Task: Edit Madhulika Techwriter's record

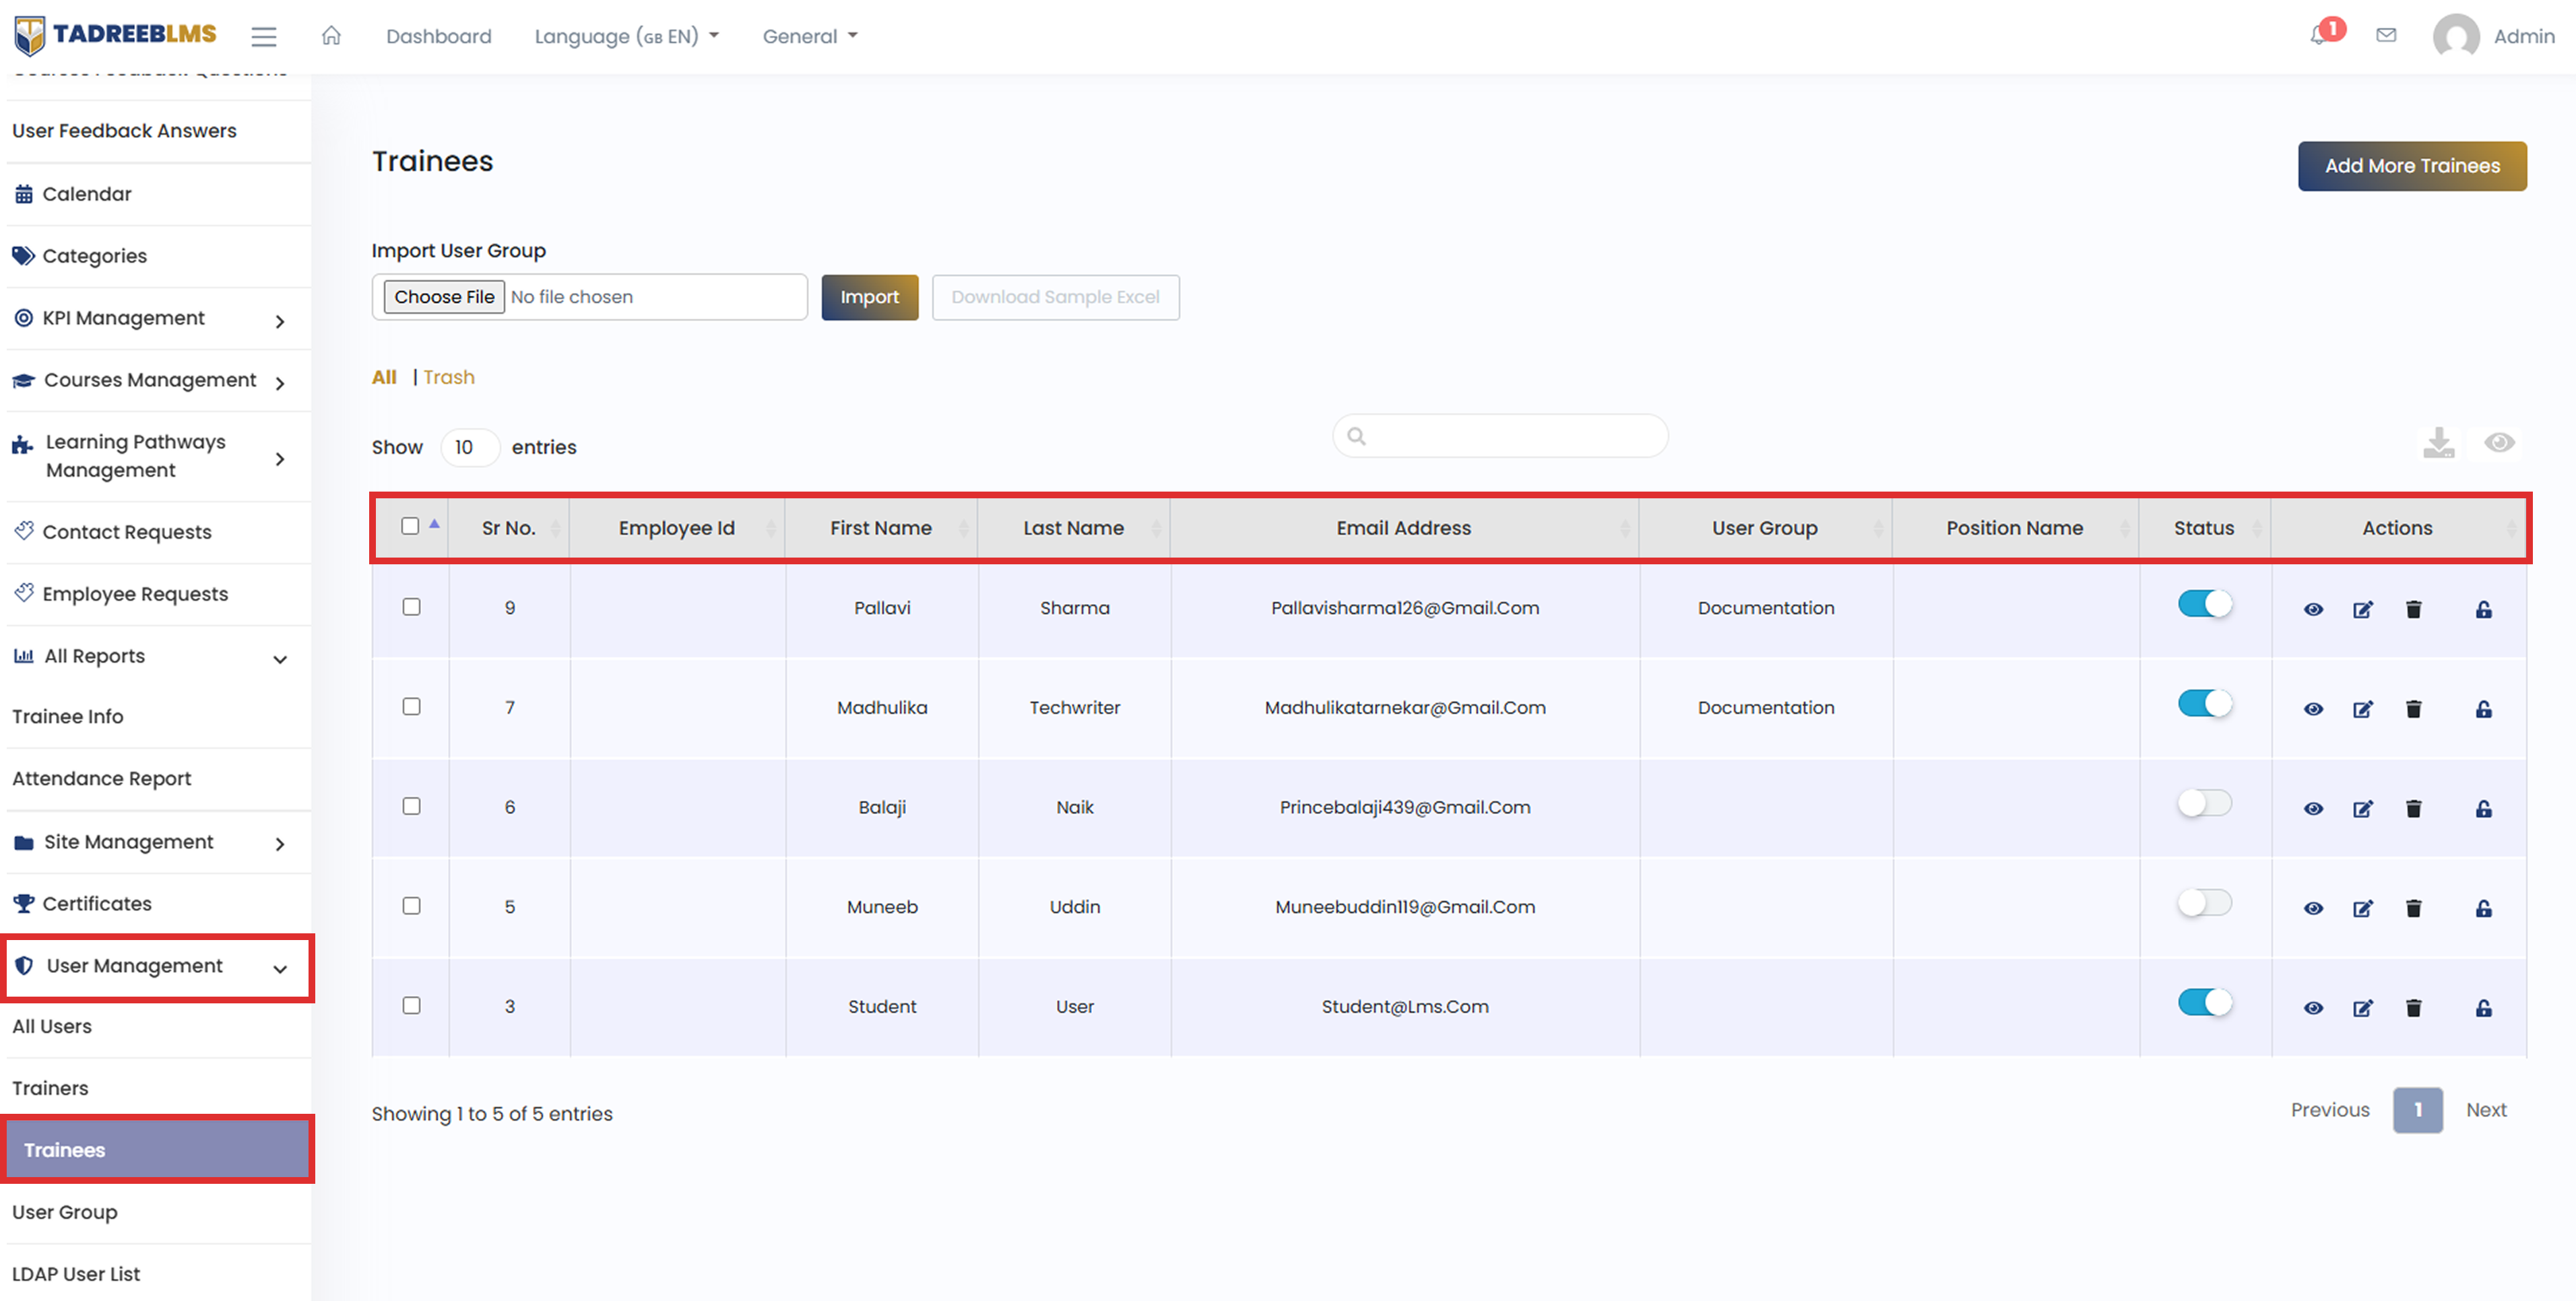Action: [x=2362, y=709]
